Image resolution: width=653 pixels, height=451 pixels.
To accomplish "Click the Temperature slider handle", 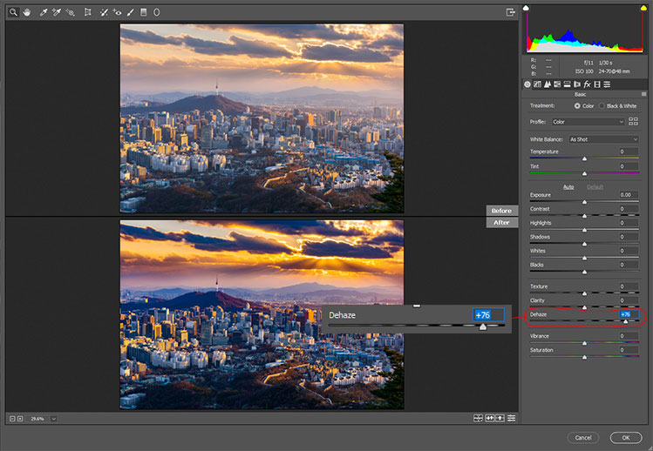I will click(584, 159).
